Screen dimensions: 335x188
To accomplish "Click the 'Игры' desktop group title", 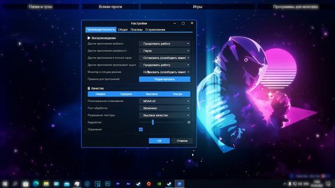I will point(197,7).
